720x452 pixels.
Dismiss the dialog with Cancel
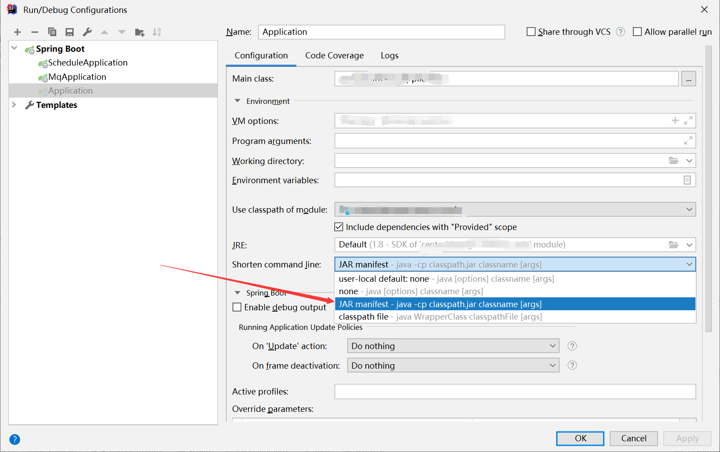[x=634, y=438]
